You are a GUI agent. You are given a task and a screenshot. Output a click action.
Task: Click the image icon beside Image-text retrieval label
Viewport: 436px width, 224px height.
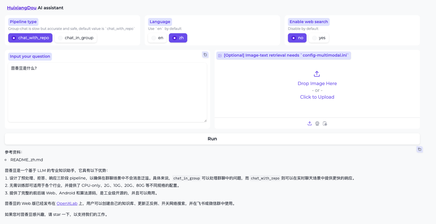point(220,55)
